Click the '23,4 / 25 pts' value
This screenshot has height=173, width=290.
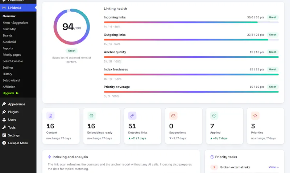click(256, 35)
